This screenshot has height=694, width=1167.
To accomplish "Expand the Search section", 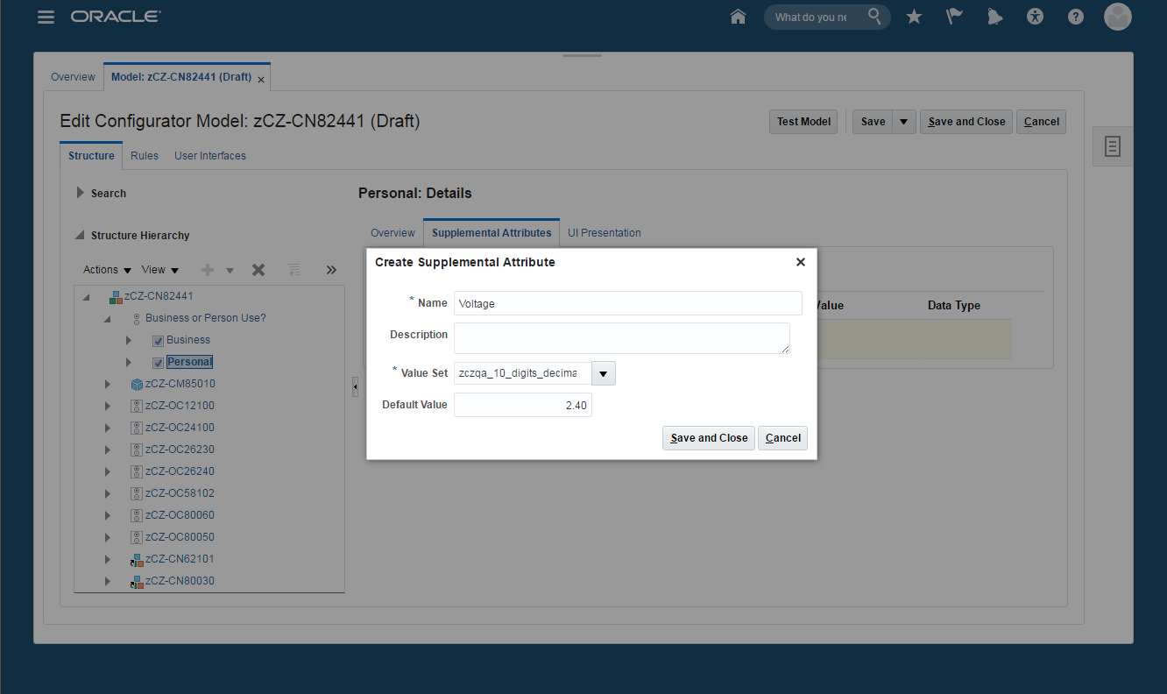I will pyautogui.click(x=81, y=193).
